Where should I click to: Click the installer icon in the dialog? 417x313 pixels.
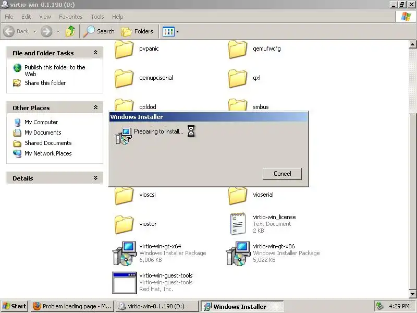(x=124, y=136)
